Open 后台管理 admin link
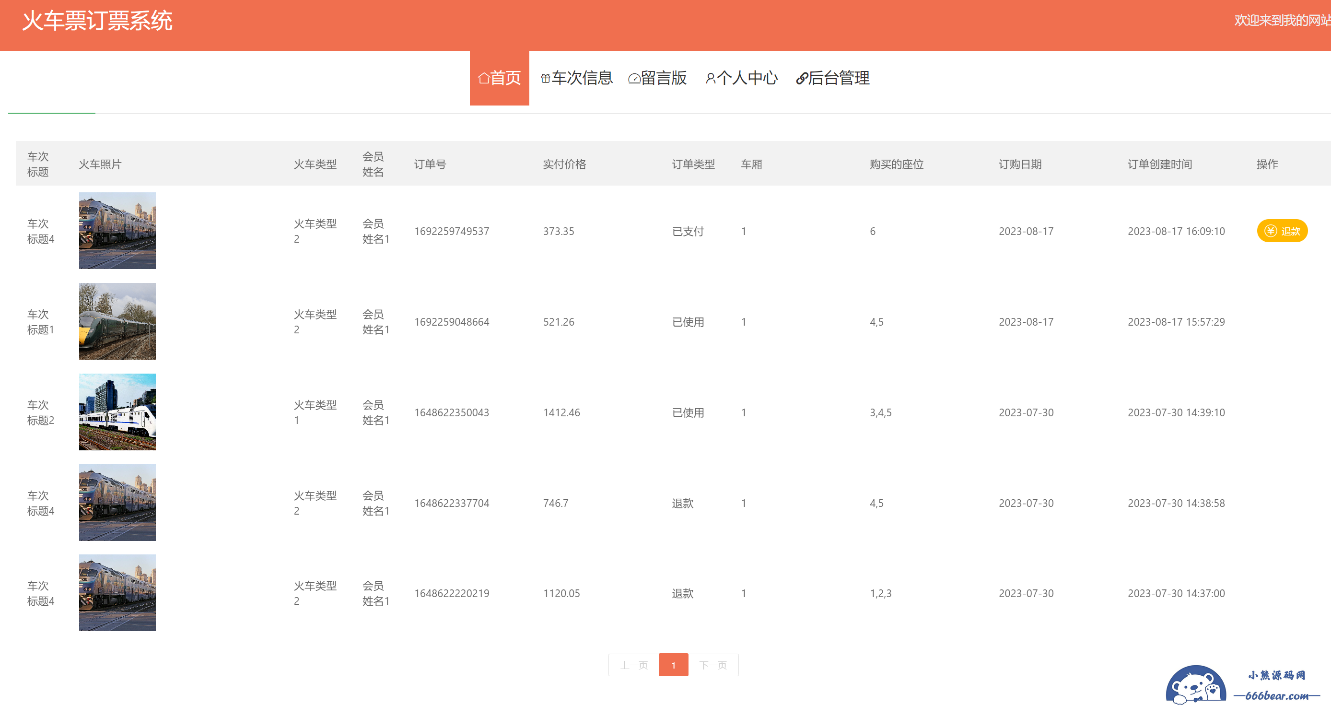Screen dimensions: 1331x705 point(832,78)
